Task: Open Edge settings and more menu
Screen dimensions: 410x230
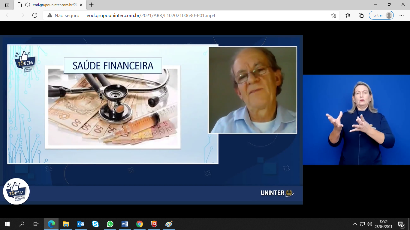Action: coord(402,15)
